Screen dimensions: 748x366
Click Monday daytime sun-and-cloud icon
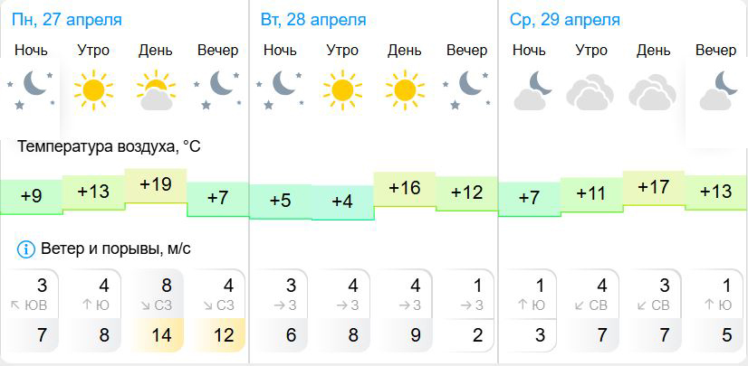pos(155,90)
